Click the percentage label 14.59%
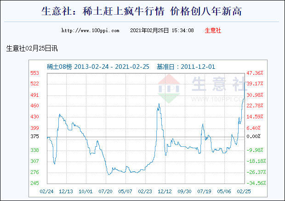285x201 pixels. click(x=255, y=117)
